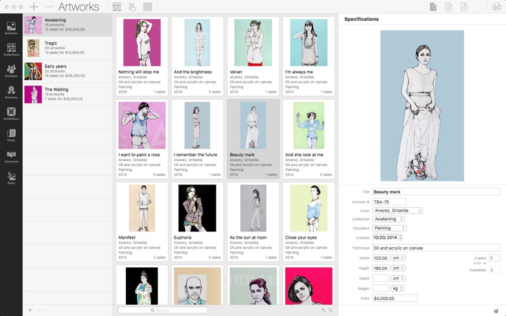Remove artwork with toolbar minus button
The height and width of the screenshot is (316, 506).
tap(49, 7)
